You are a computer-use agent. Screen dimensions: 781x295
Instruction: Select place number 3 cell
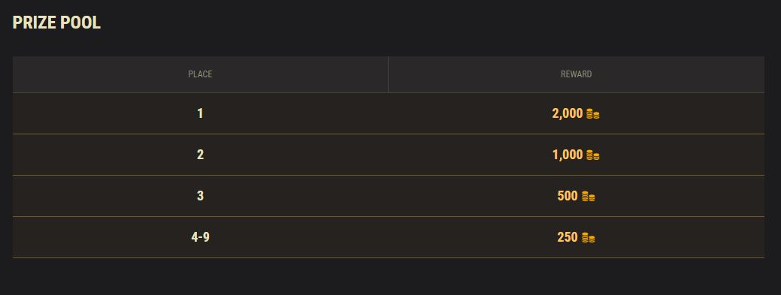click(x=200, y=196)
